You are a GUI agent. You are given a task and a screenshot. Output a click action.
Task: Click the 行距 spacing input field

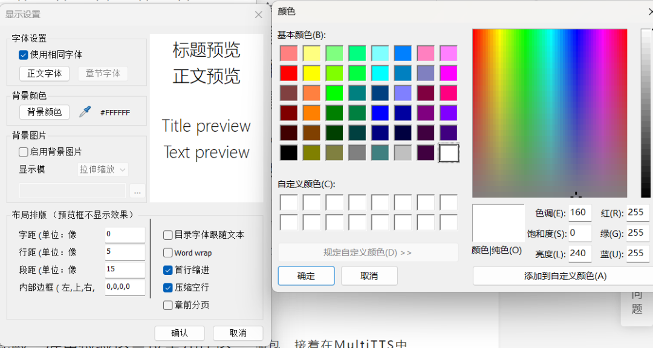pos(124,252)
